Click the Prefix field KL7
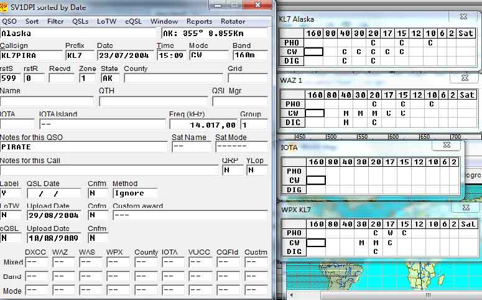This screenshot has height=300, width=482. coord(80,55)
